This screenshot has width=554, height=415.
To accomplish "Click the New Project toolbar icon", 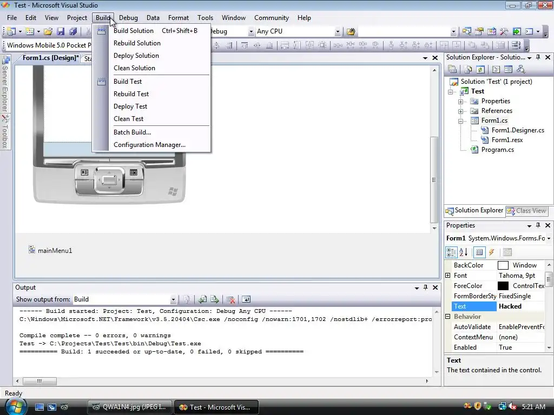I will 11,31.
